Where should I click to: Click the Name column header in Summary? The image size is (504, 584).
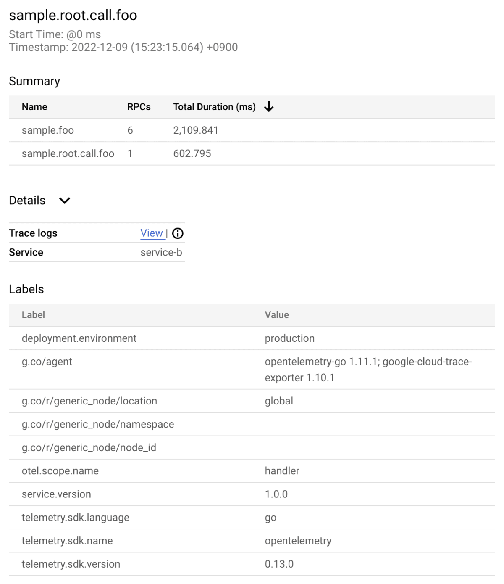pos(34,107)
